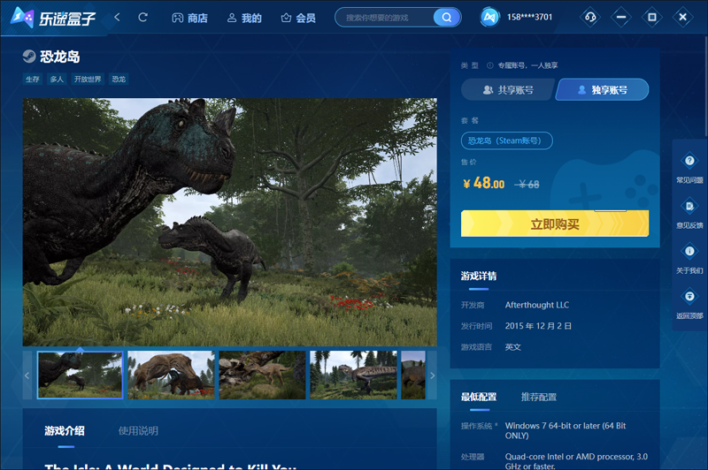The height and width of the screenshot is (470, 708).
Task: Switch to 推荐配置 tab
Action: click(539, 397)
